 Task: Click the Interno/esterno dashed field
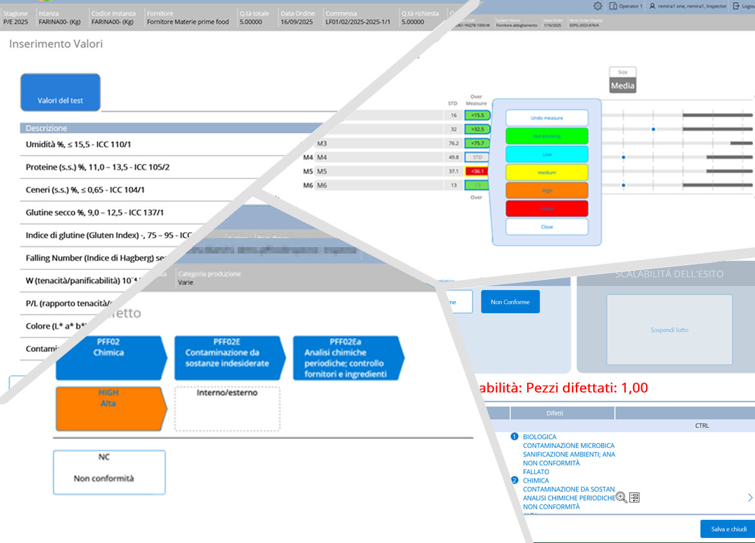click(x=227, y=408)
